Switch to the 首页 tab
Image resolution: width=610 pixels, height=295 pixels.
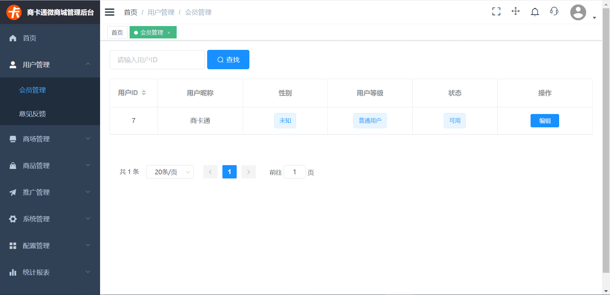(x=117, y=32)
